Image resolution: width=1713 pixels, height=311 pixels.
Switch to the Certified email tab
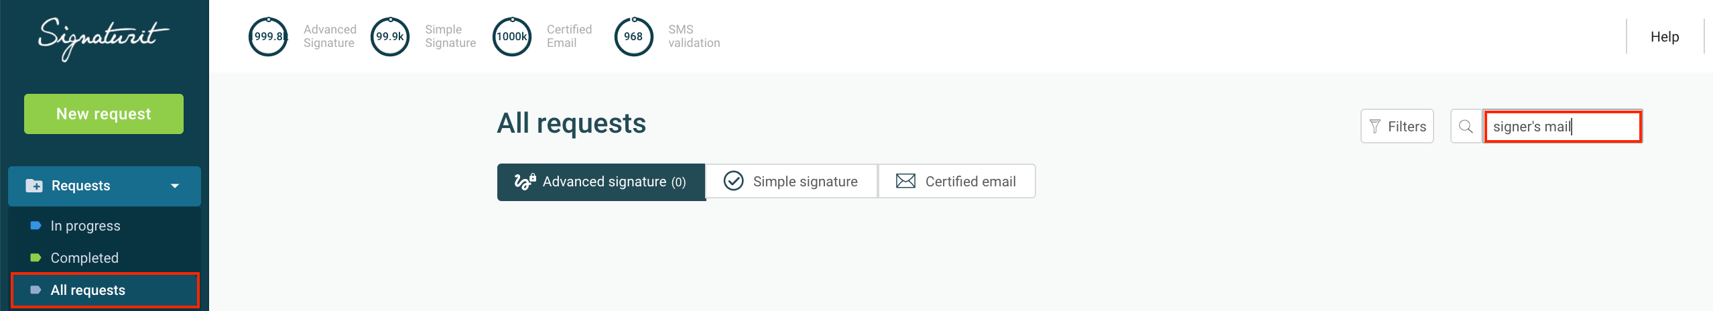(957, 181)
